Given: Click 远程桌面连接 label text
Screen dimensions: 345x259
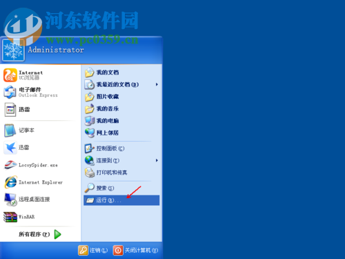Looking at the screenshot, I should 34,200.
